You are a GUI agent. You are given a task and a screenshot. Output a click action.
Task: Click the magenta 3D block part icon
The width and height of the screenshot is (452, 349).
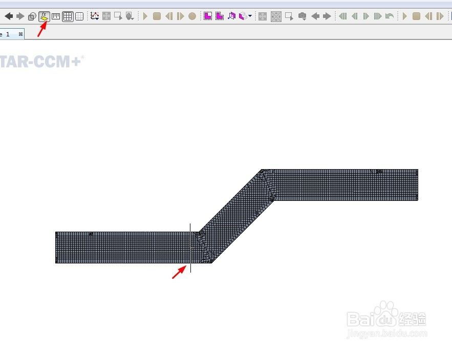click(243, 16)
